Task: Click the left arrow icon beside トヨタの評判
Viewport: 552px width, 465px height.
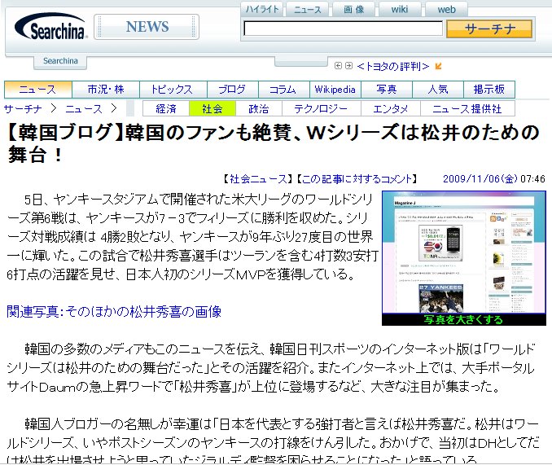Action: [x=338, y=66]
